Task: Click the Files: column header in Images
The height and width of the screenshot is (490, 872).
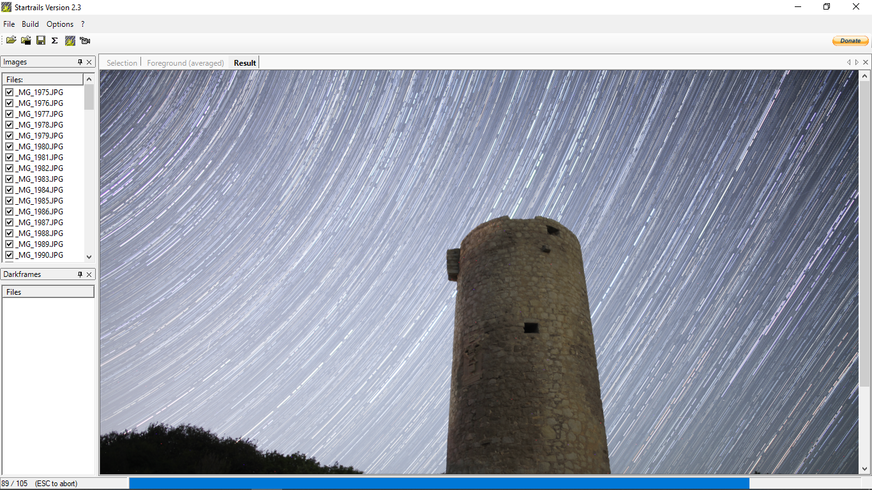Action: point(43,80)
